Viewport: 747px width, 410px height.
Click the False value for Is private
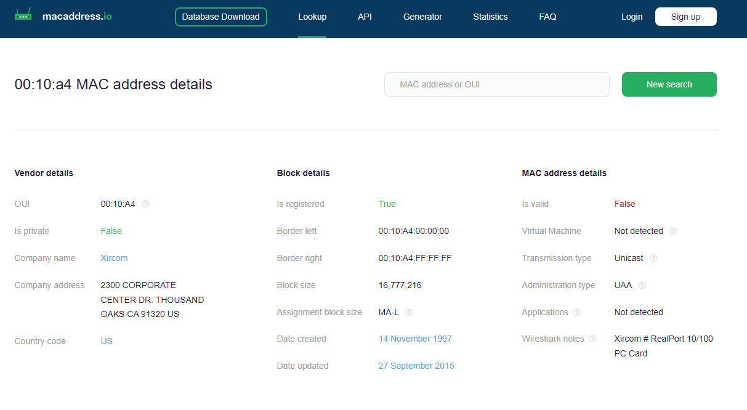pyautogui.click(x=111, y=231)
